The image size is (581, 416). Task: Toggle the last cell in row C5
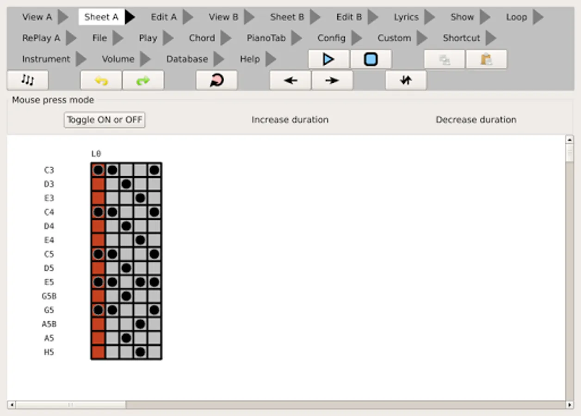tap(154, 254)
